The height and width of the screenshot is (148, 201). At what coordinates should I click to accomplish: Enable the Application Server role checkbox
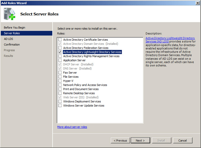[x=60, y=60]
